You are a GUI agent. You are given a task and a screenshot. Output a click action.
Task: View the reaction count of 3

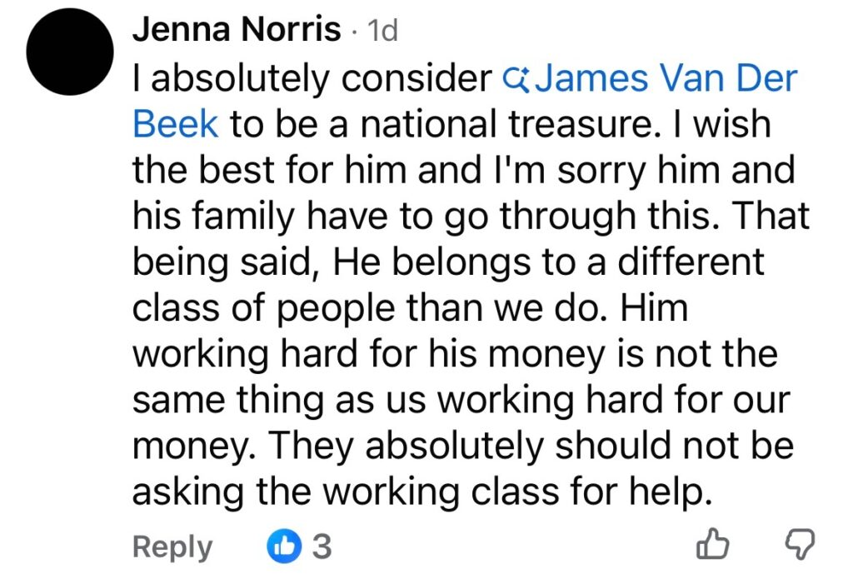[322, 547]
